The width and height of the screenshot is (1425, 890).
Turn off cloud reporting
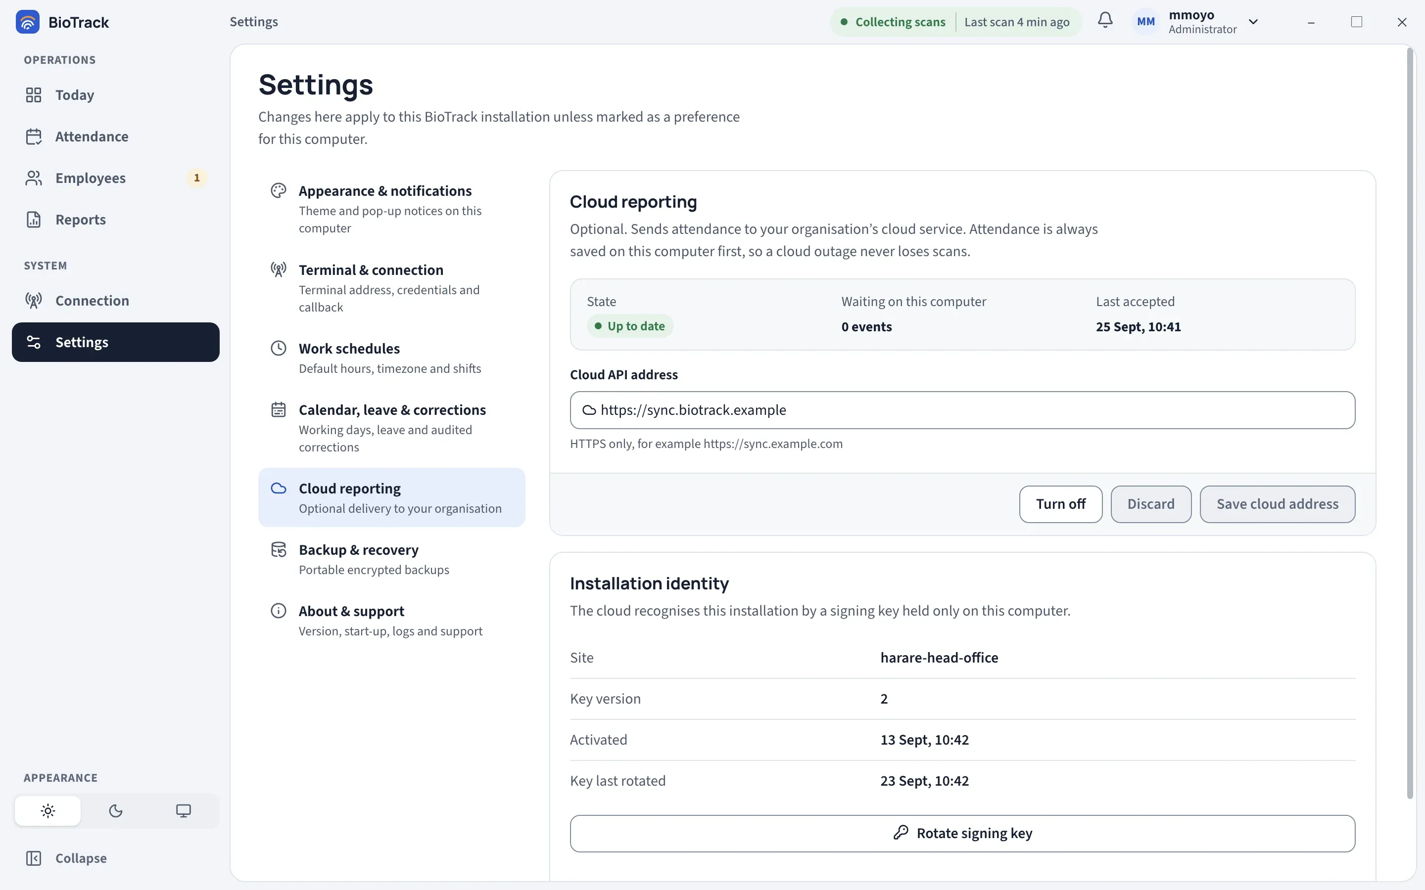(1060, 504)
